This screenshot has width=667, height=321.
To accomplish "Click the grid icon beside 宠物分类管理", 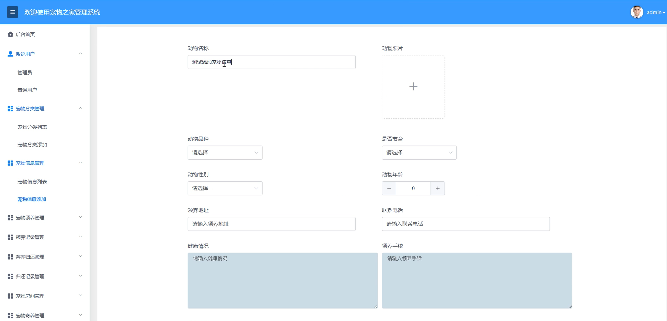I will tap(10, 109).
